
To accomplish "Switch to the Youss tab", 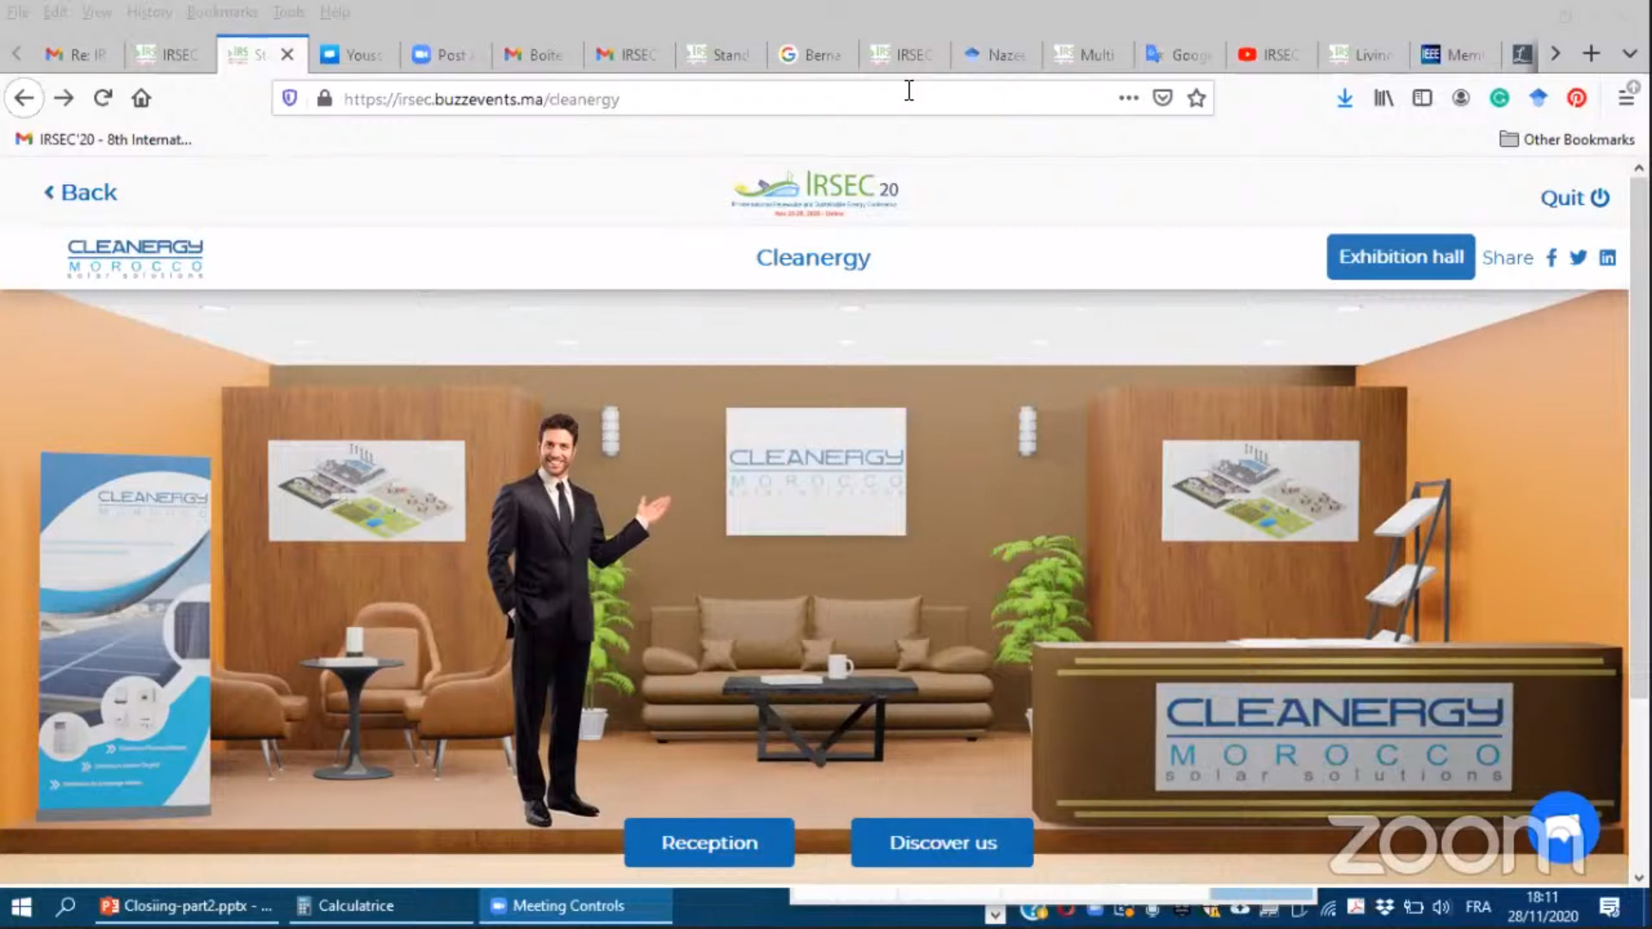I will point(352,54).
